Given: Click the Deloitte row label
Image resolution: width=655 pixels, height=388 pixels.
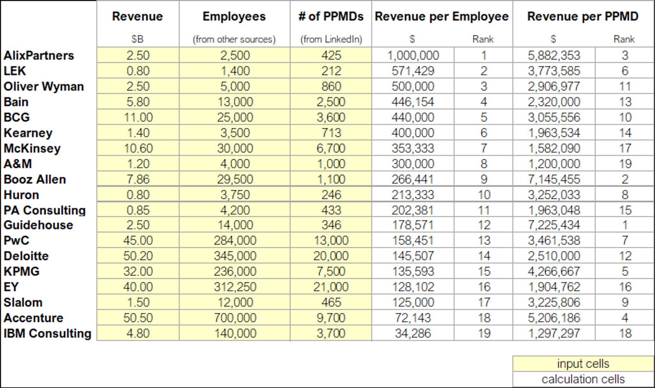Looking at the screenshot, I should coord(26,256).
